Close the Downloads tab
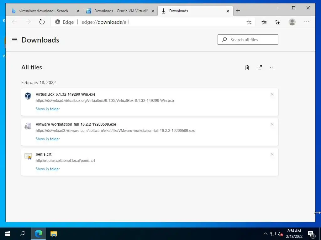Screen dimensions: 321x240 click(228, 11)
